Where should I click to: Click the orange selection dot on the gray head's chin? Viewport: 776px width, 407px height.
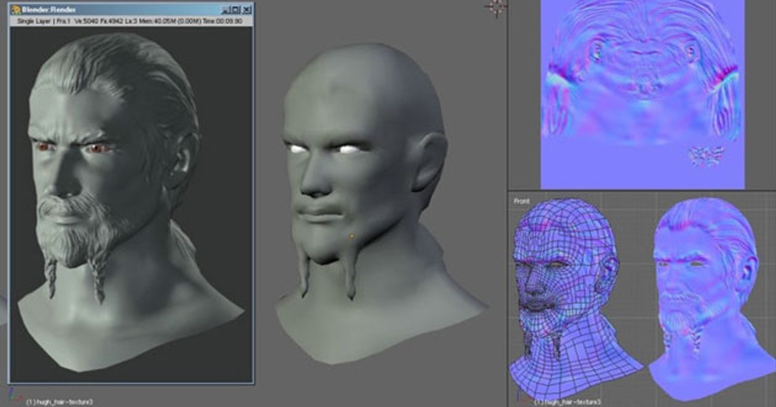coord(352,236)
